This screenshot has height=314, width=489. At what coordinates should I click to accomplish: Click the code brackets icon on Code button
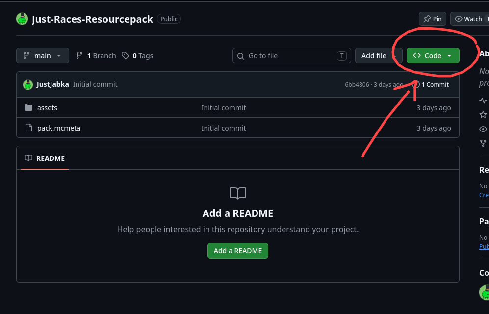pos(416,55)
